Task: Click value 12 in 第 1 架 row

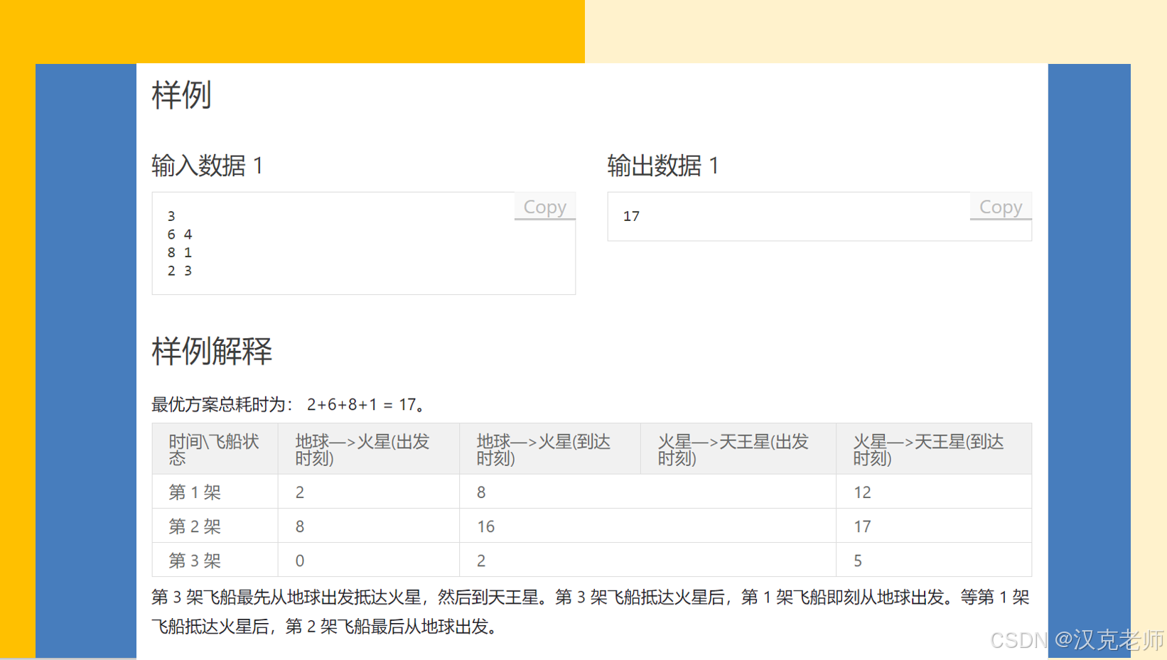Action: (x=862, y=492)
